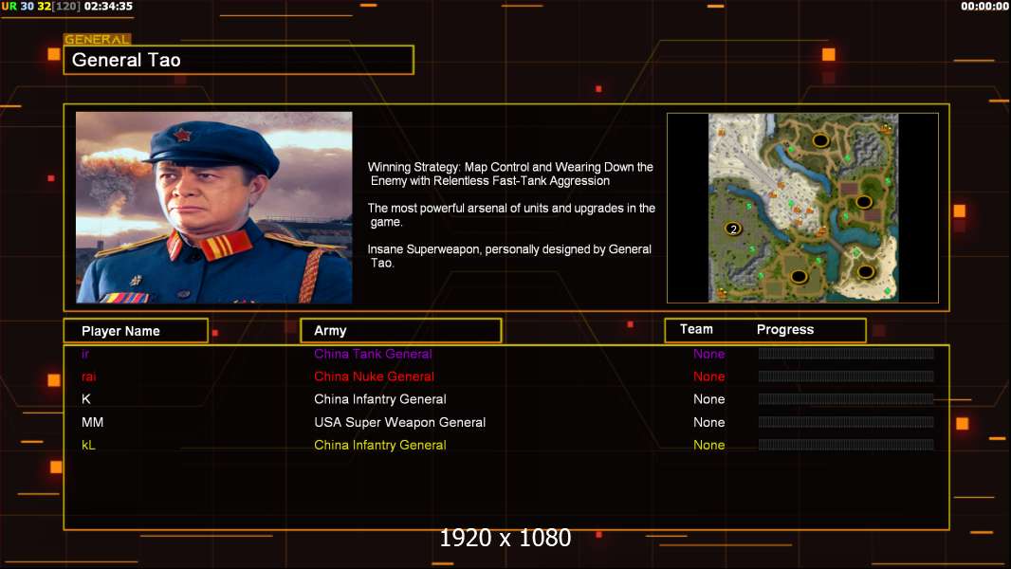Click the 'Insane Superweapon' description text
This screenshot has height=569, width=1011.
point(509,256)
